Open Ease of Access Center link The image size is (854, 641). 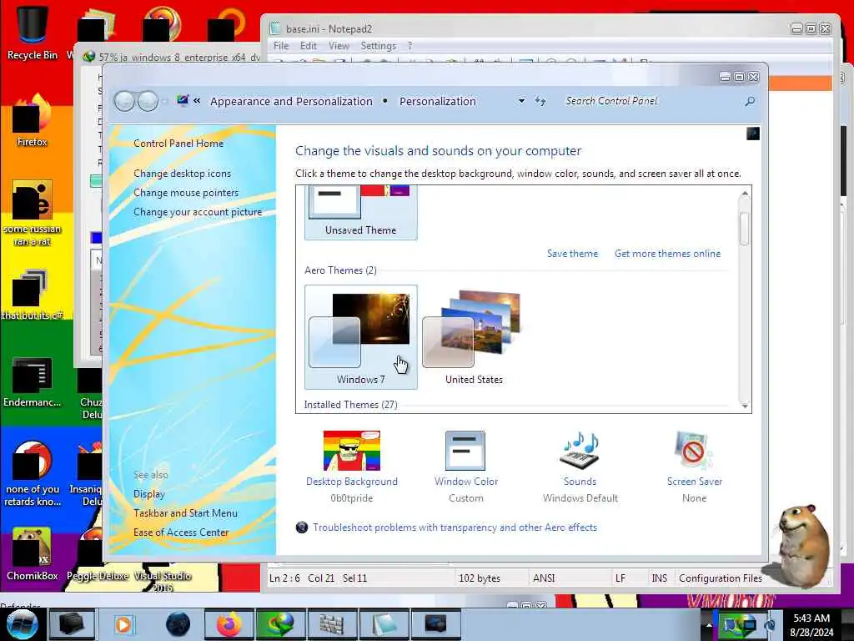pos(181,532)
